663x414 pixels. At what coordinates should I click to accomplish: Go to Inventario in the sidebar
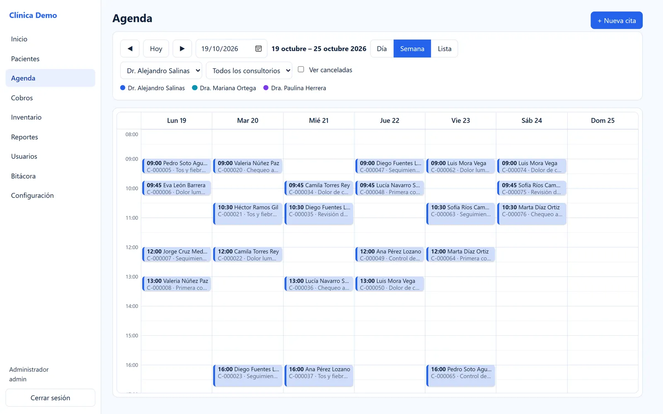coord(50,117)
